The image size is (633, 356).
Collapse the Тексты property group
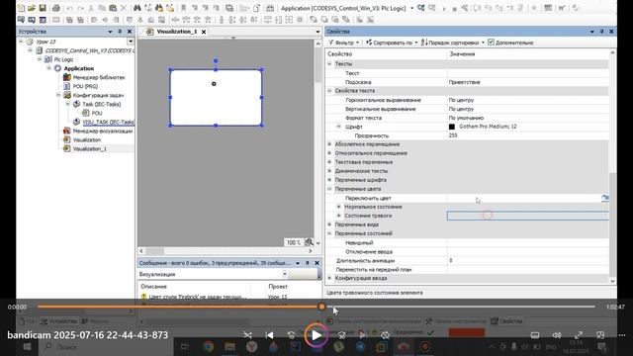[329, 63]
